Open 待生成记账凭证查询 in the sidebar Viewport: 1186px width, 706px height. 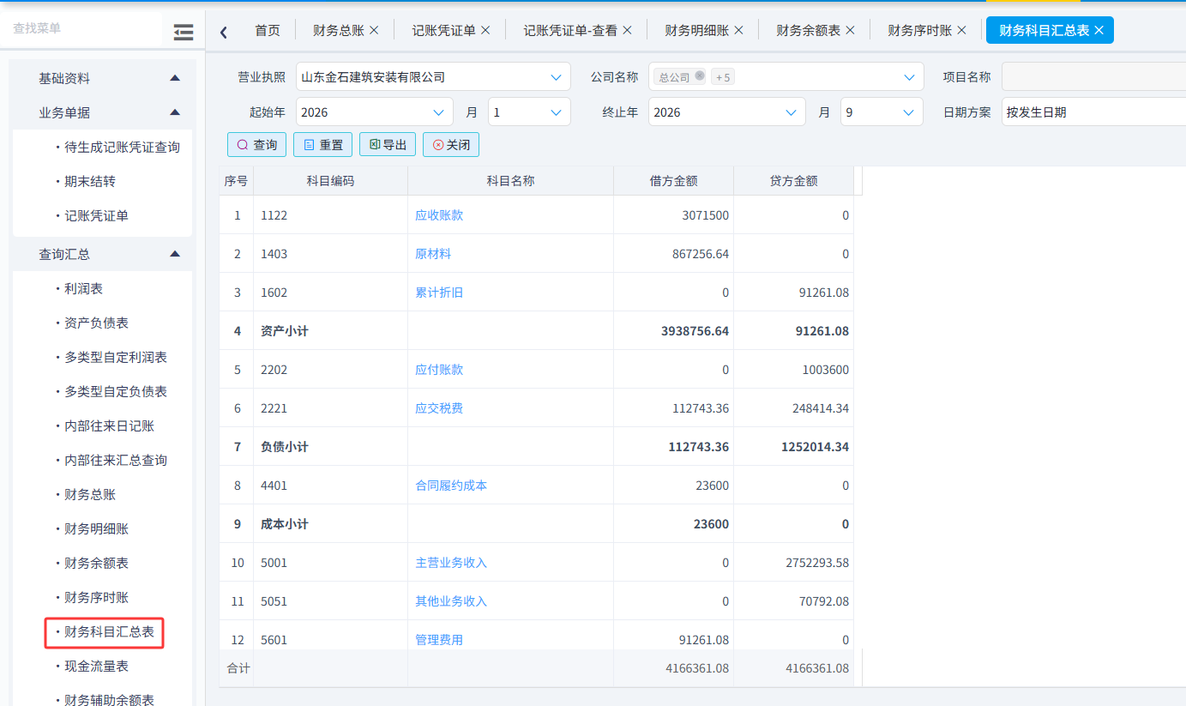coord(122,147)
